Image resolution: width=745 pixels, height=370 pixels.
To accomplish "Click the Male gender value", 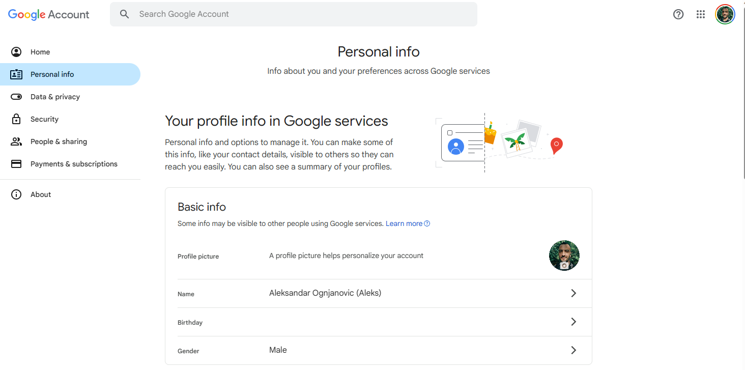I will [278, 350].
